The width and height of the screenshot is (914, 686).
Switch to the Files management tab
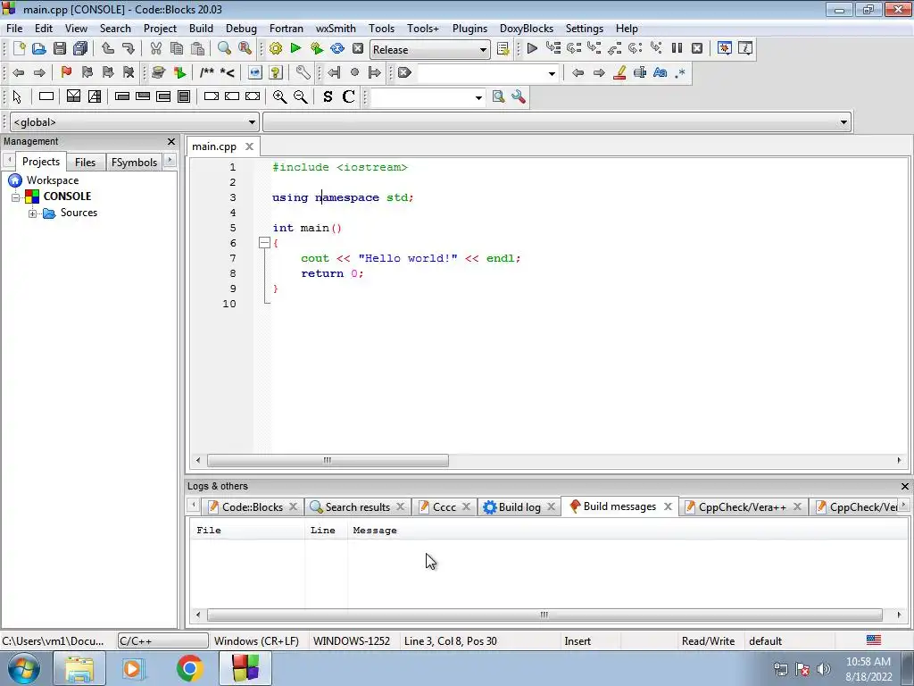[x=85, y=163]
